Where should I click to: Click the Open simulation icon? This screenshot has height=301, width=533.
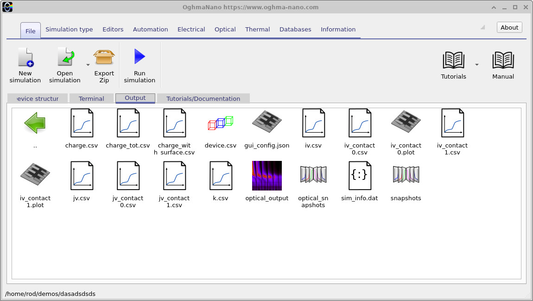65,56
